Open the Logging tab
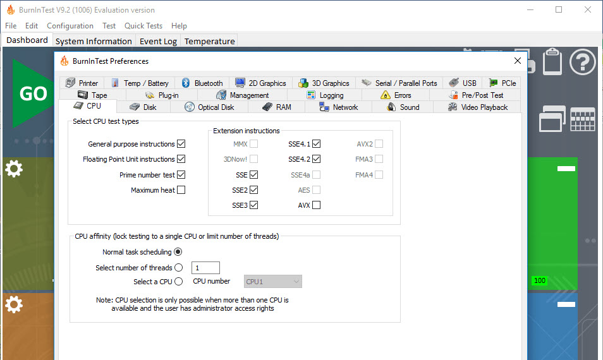Image resolution: width=603 pixels, height=360 pixels. point(325,95)
